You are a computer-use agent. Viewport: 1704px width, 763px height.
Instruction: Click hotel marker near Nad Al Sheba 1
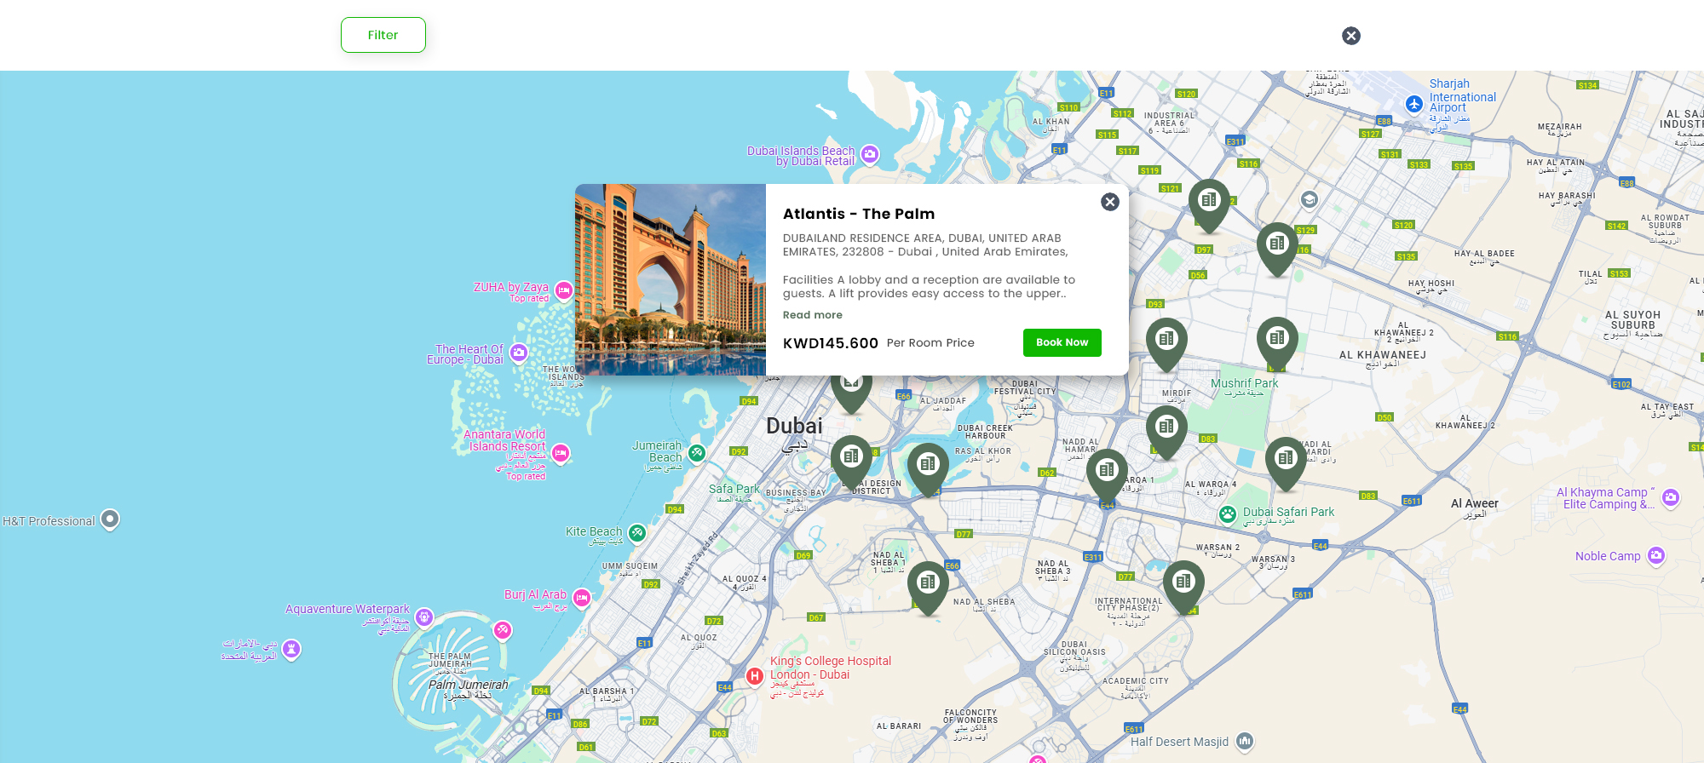(x=928, y=583)
